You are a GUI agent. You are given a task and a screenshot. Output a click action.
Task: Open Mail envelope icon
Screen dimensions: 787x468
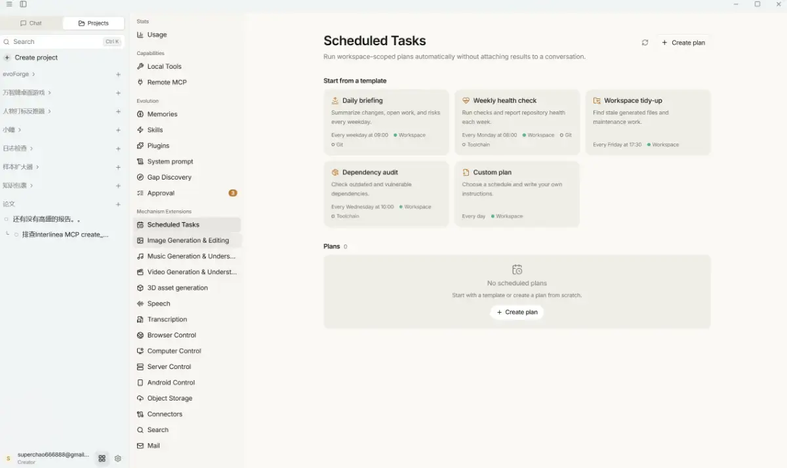tap(140, 446)
